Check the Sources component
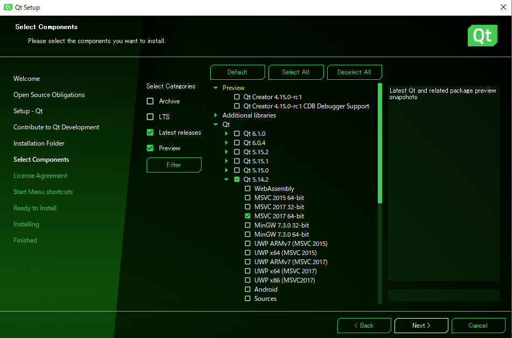 [248, 299]
